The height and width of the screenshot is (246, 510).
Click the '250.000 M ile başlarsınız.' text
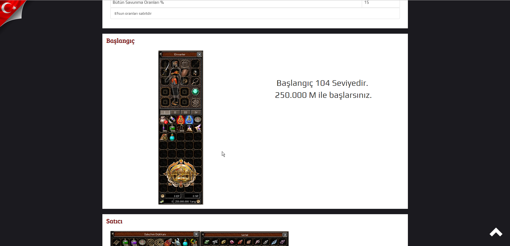[323, 95]
